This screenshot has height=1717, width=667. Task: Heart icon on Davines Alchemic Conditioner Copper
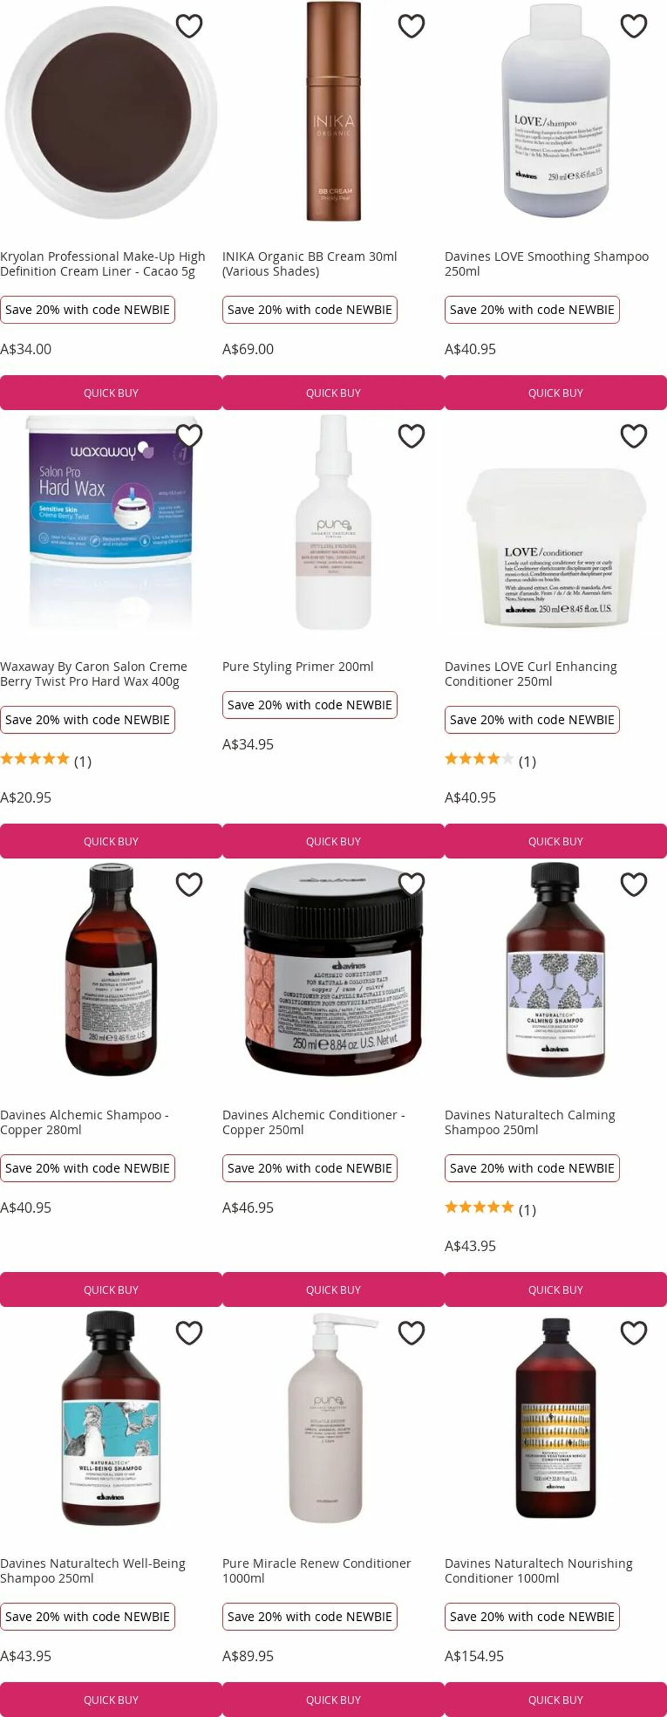(x=411, y=884)
